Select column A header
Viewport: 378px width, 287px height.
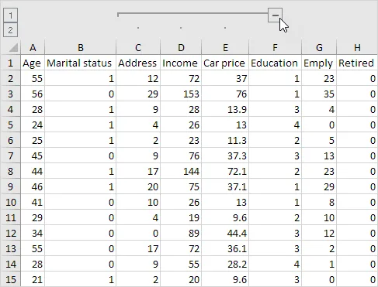point(33,47)
